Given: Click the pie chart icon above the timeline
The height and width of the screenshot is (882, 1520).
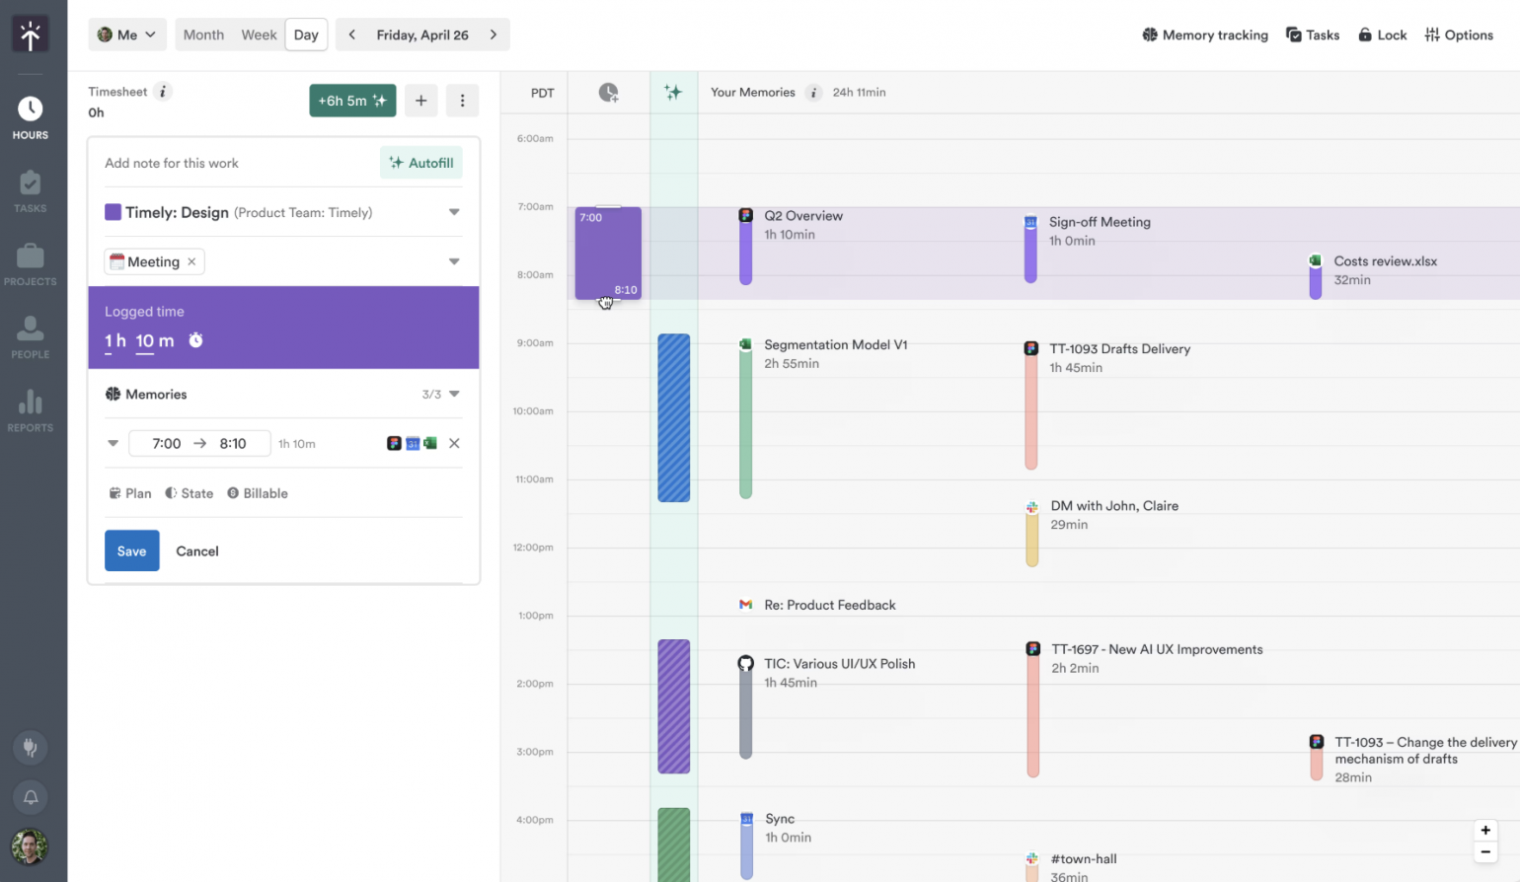Looking at the screenshot, I should [x=608, y=93].
